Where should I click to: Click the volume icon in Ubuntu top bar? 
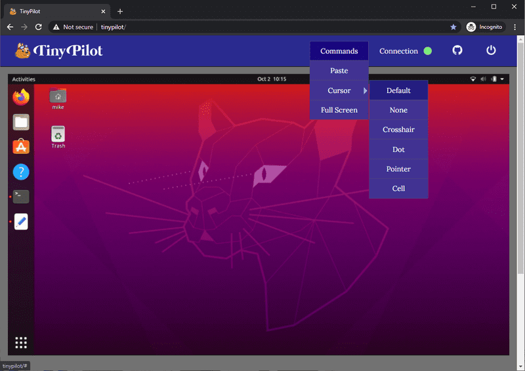point(483,79)
